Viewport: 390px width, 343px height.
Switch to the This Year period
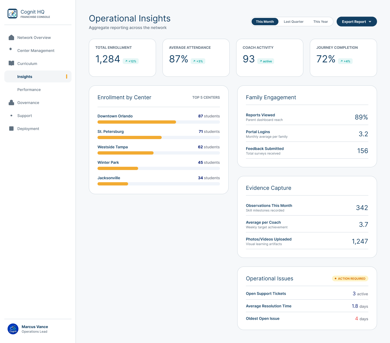pos(321,22)
